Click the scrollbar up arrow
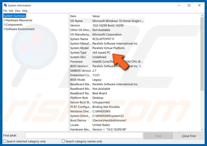The width and height of the screenshot is (207, 146). (x=202, y=15)
